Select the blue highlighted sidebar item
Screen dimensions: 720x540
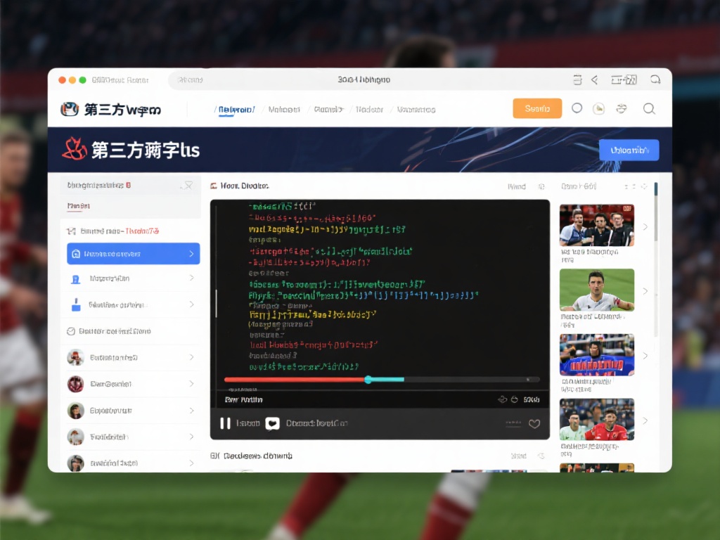pyautogui.click(x=133, y=254)
